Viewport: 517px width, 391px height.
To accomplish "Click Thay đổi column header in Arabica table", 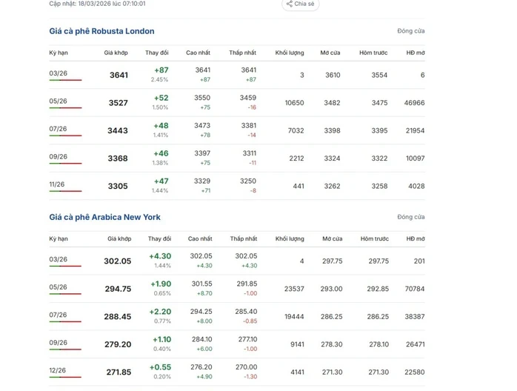I will pyautogui.click(x=159, y=238).
